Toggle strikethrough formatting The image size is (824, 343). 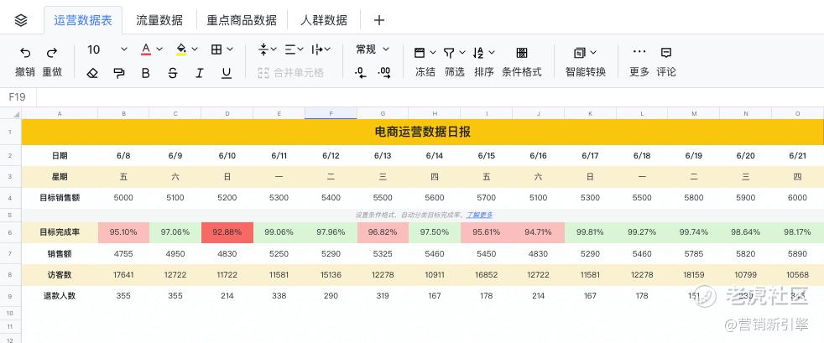point(172,73)
